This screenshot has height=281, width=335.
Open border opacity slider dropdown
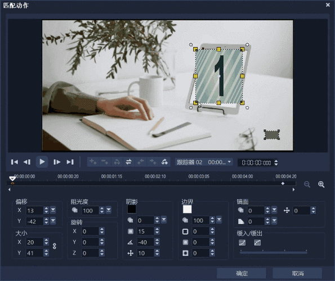tap(219, 220)
